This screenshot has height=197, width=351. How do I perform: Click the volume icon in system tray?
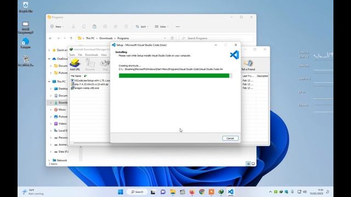(x=305, y=192)
